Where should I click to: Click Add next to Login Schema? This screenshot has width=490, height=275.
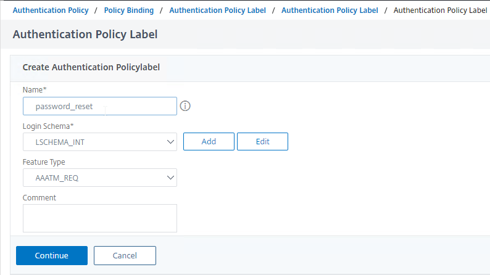[209, 142]
